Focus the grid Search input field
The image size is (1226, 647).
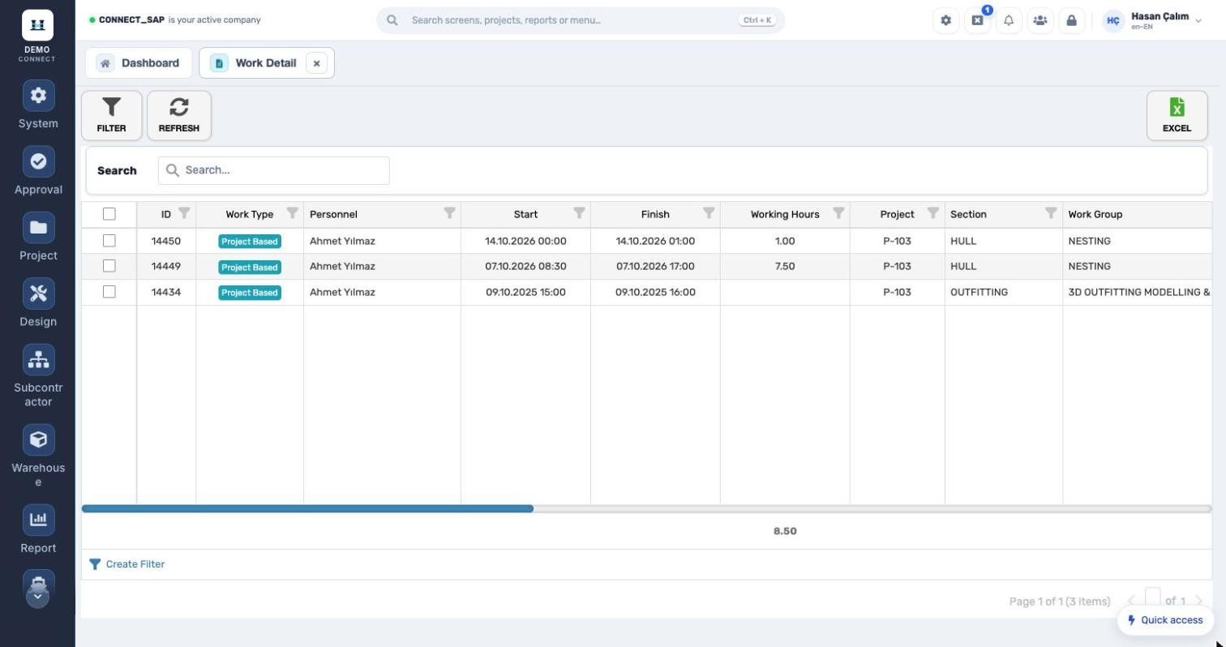(x=274, y=170)
